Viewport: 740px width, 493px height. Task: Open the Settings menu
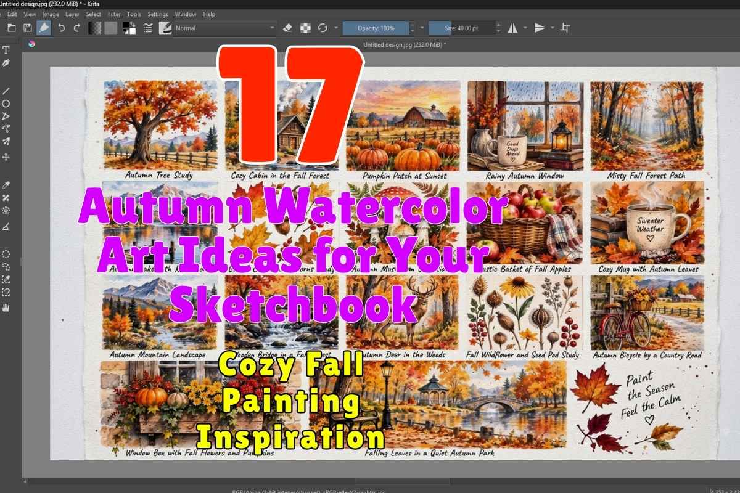tap(158, 14)
